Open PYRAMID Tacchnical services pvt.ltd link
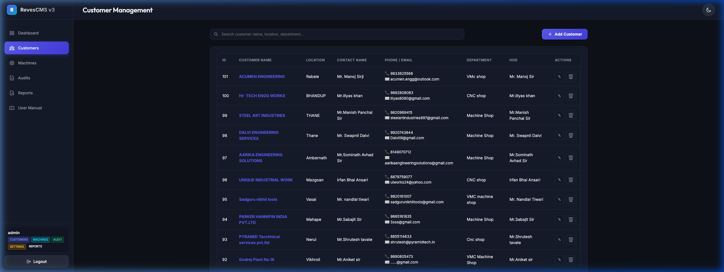 point(259,240)
